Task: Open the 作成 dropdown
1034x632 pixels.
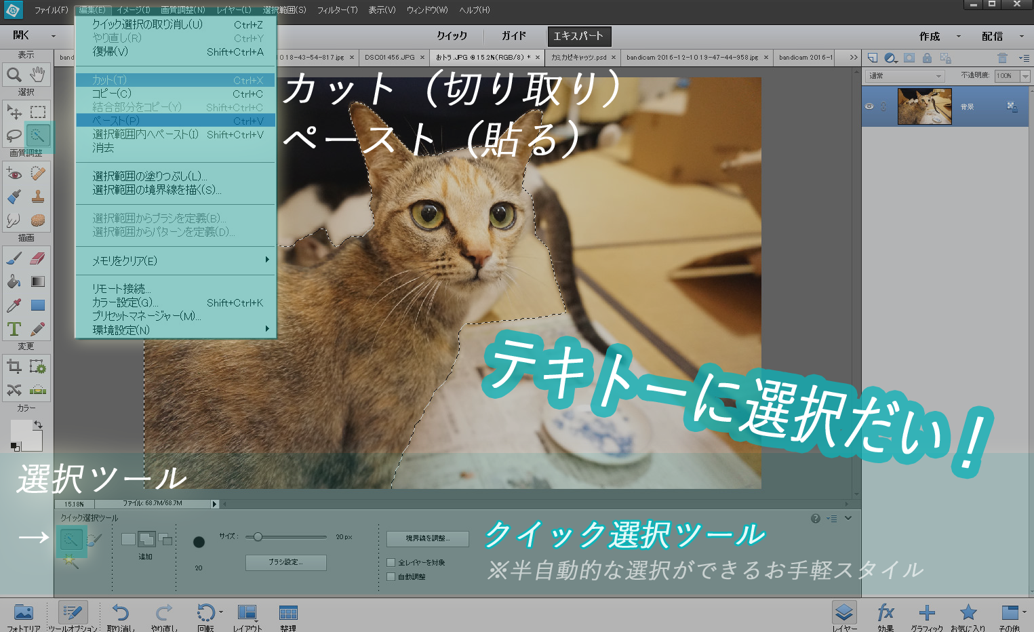Action: coord(940,36)
